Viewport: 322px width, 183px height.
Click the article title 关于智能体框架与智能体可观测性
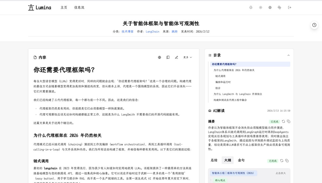click(x=161, y=23)
